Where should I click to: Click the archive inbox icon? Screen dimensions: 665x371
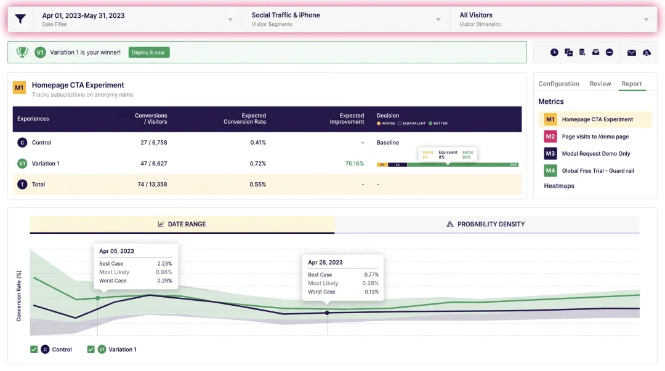coord(595,52)
